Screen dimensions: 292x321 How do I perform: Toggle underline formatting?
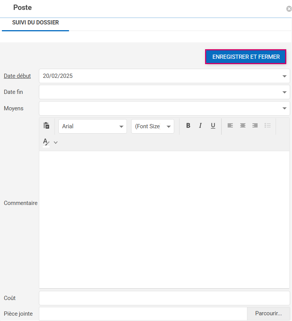[213, 126]
